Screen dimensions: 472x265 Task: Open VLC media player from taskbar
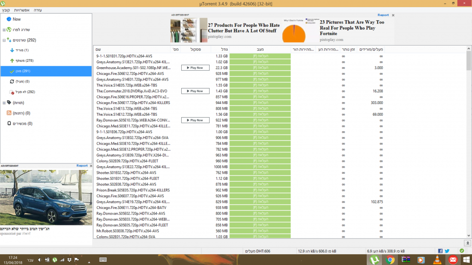point(437,260)
